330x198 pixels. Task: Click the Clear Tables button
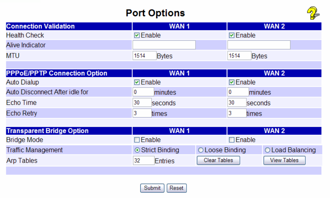pos(218,160)
